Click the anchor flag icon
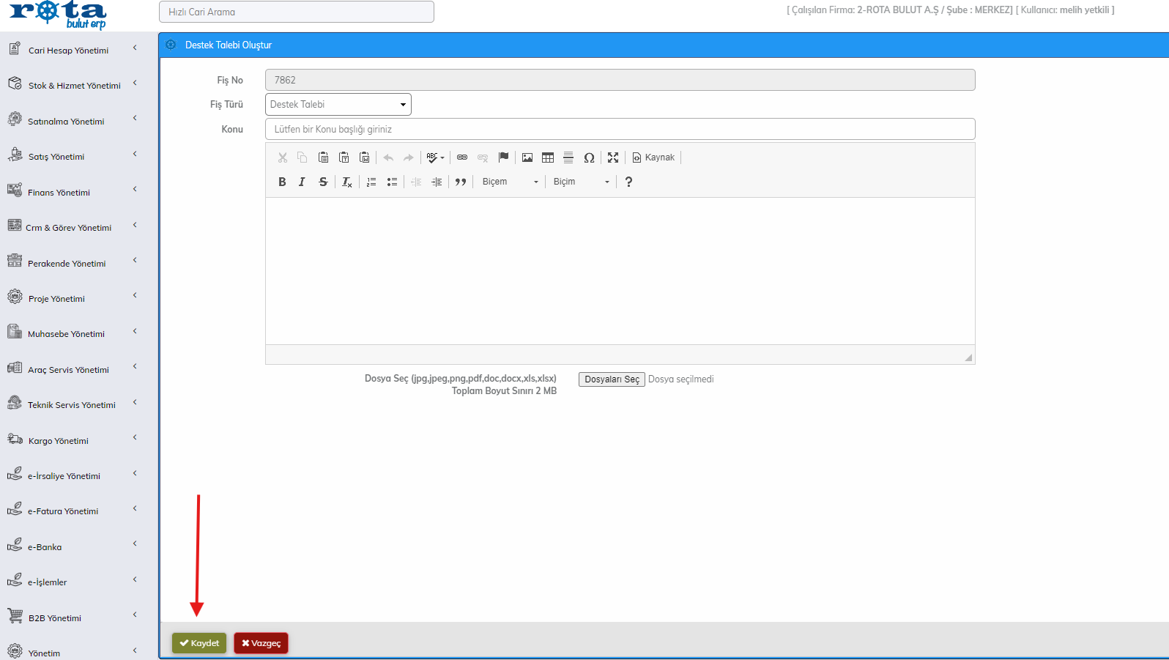 point(503,157)
